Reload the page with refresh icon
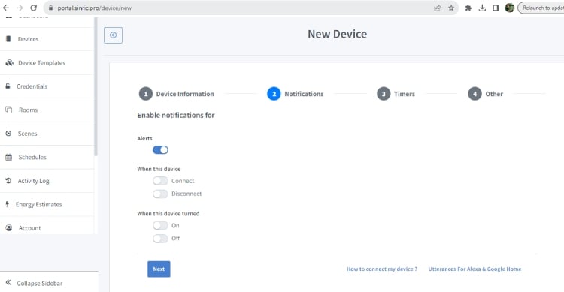Image resolution: width=564 pixels, height=292 pixels. tap(33, 8)
